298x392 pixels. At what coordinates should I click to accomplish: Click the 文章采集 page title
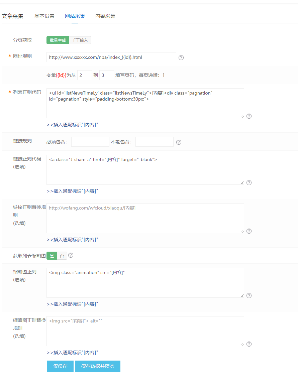point(12,16)
